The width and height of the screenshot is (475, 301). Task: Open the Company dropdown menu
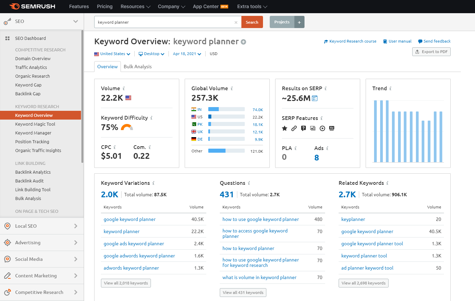tap(171, 6)
